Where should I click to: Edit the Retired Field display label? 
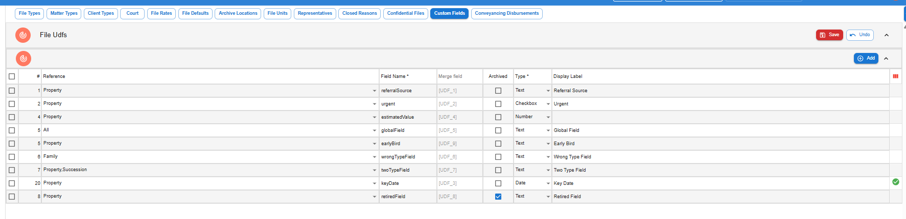[721, 197]
